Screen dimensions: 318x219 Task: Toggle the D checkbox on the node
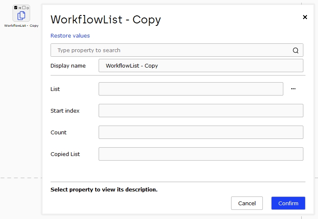(24, 8)
